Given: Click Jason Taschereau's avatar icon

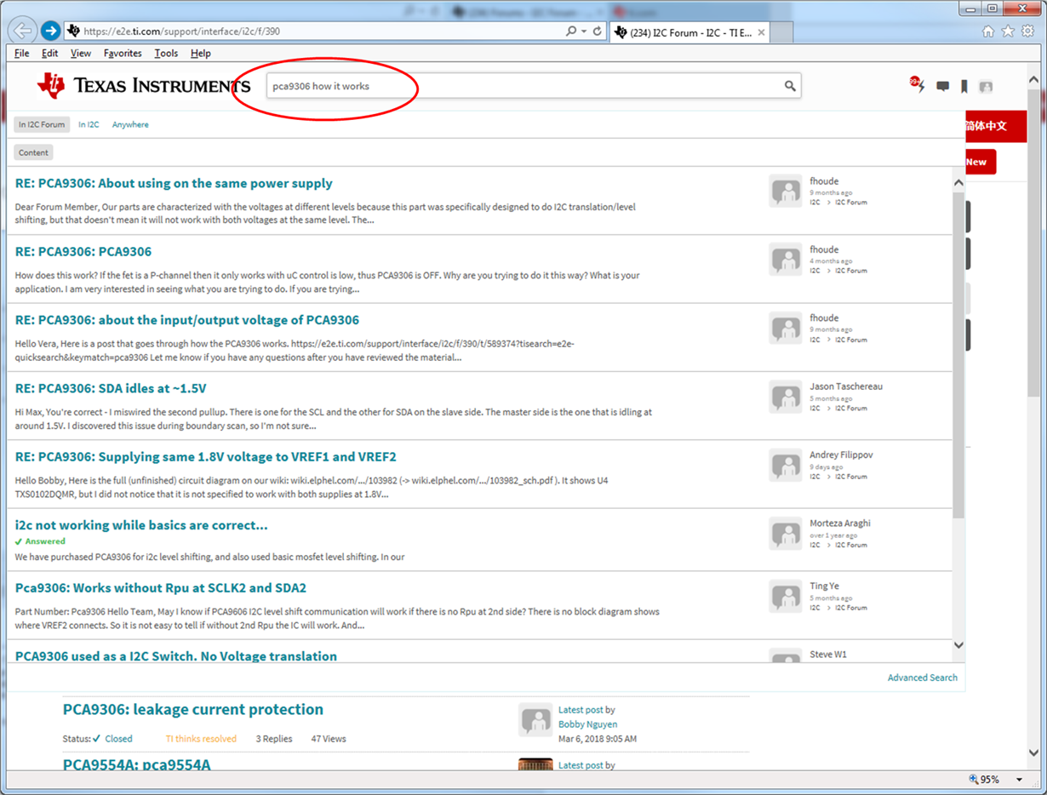Looking at the screenshot, I should (x=785, y=397).
